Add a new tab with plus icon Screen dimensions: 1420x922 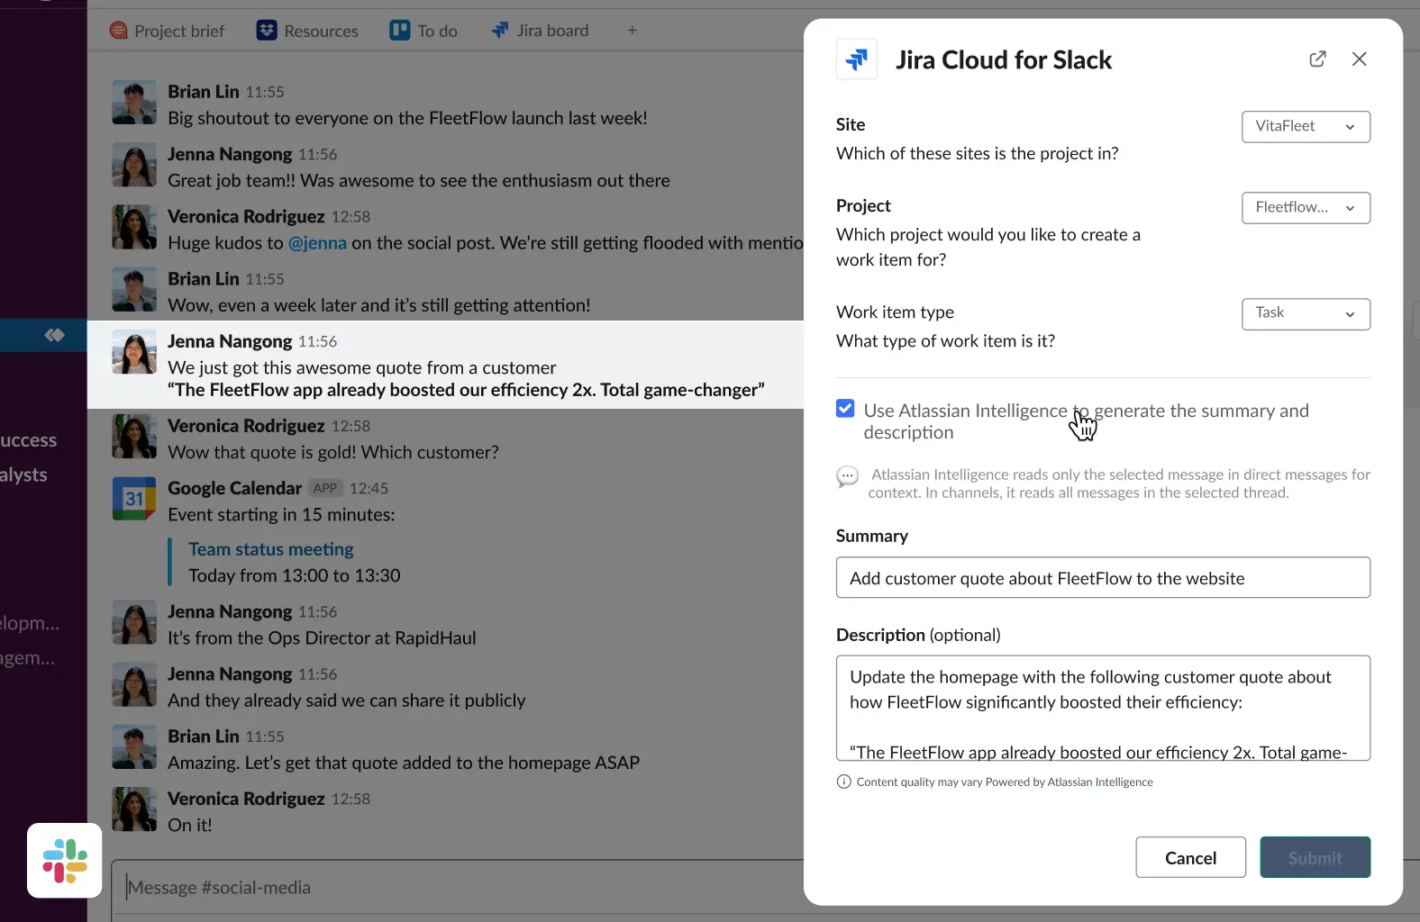633,31
